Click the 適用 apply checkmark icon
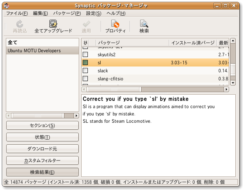The height and width of the screenshot is (190, 243). point(86,24)
